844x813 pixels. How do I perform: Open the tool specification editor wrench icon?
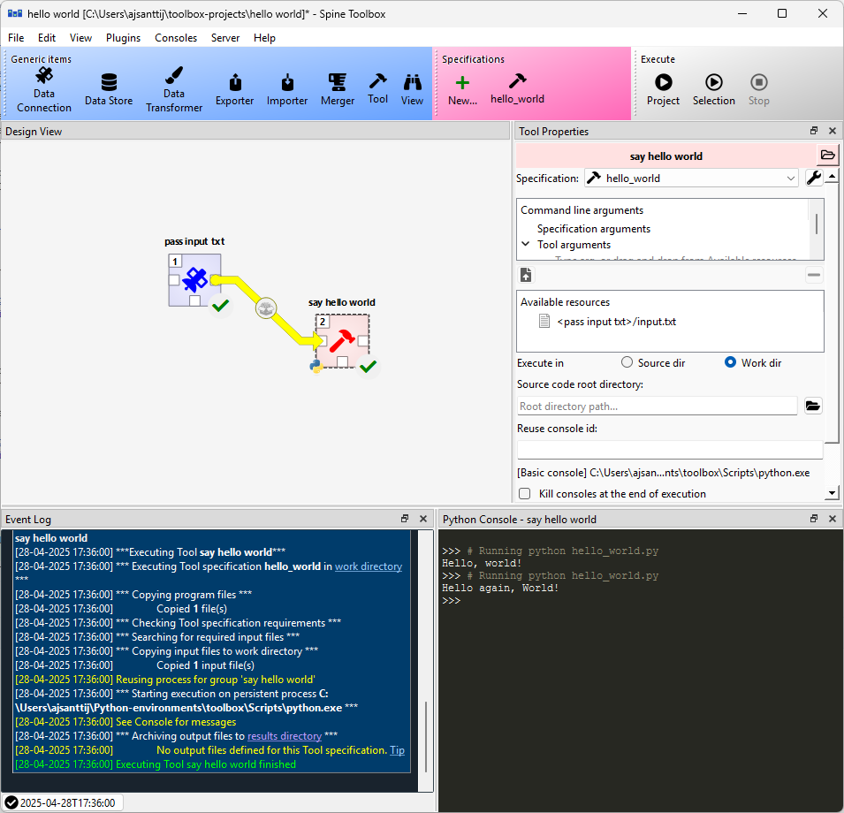point(814,178)
